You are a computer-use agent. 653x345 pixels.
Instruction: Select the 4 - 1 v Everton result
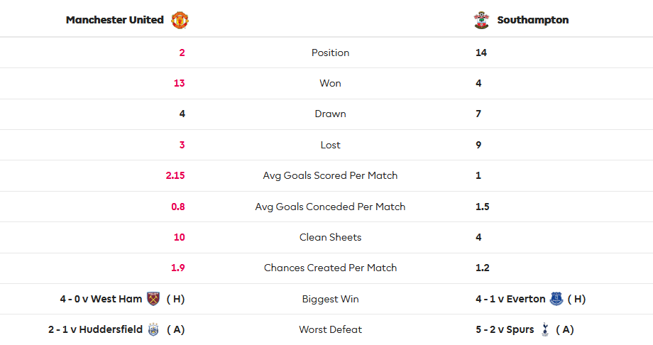510,299
